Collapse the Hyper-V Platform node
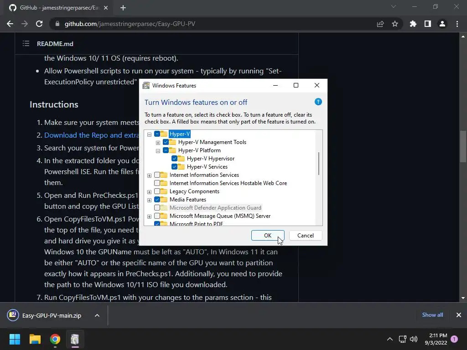 158,151
